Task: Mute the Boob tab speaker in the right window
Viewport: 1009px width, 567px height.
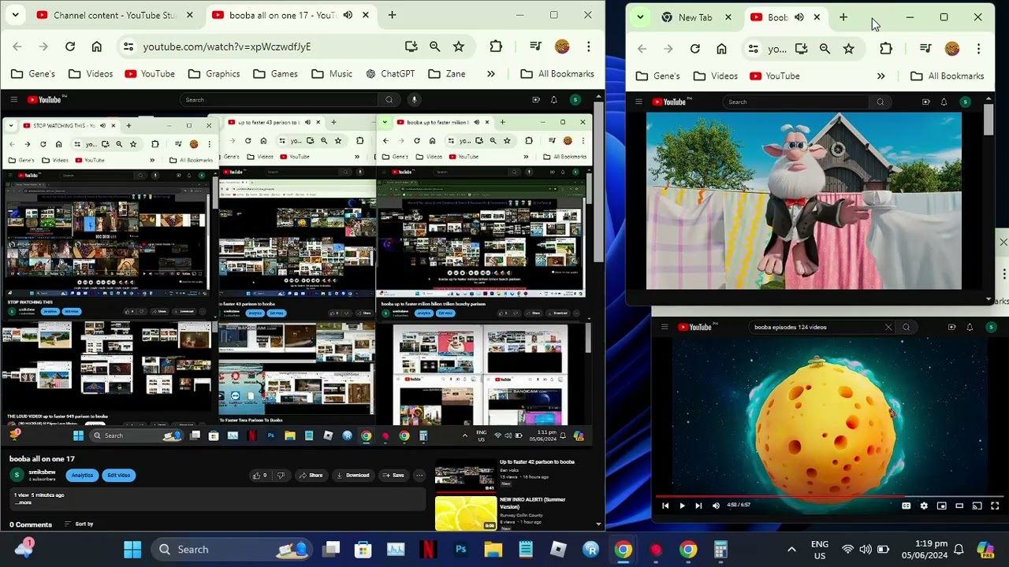Action: click(799, 17)
